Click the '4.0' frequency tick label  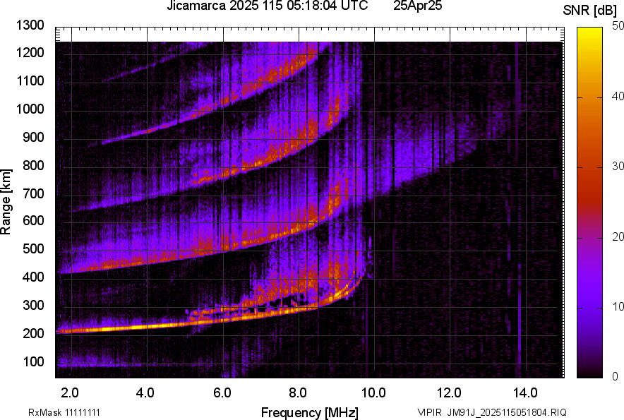[145, 393]
